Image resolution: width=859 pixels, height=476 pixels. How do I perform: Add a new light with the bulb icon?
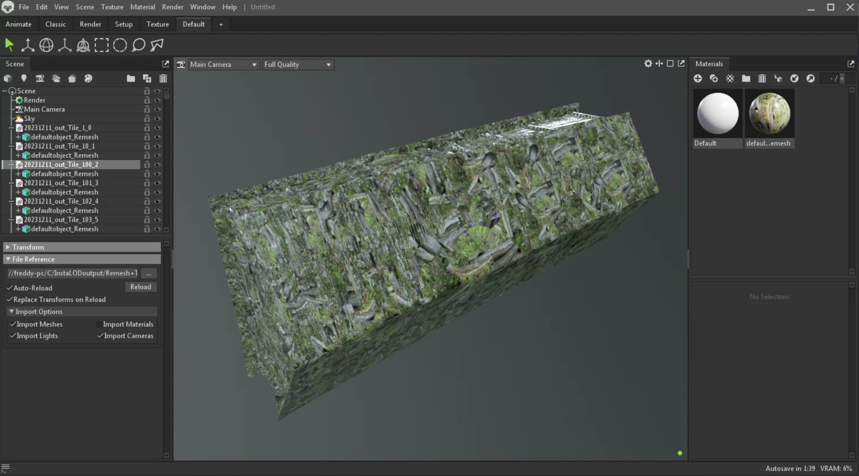coord(24,78)
